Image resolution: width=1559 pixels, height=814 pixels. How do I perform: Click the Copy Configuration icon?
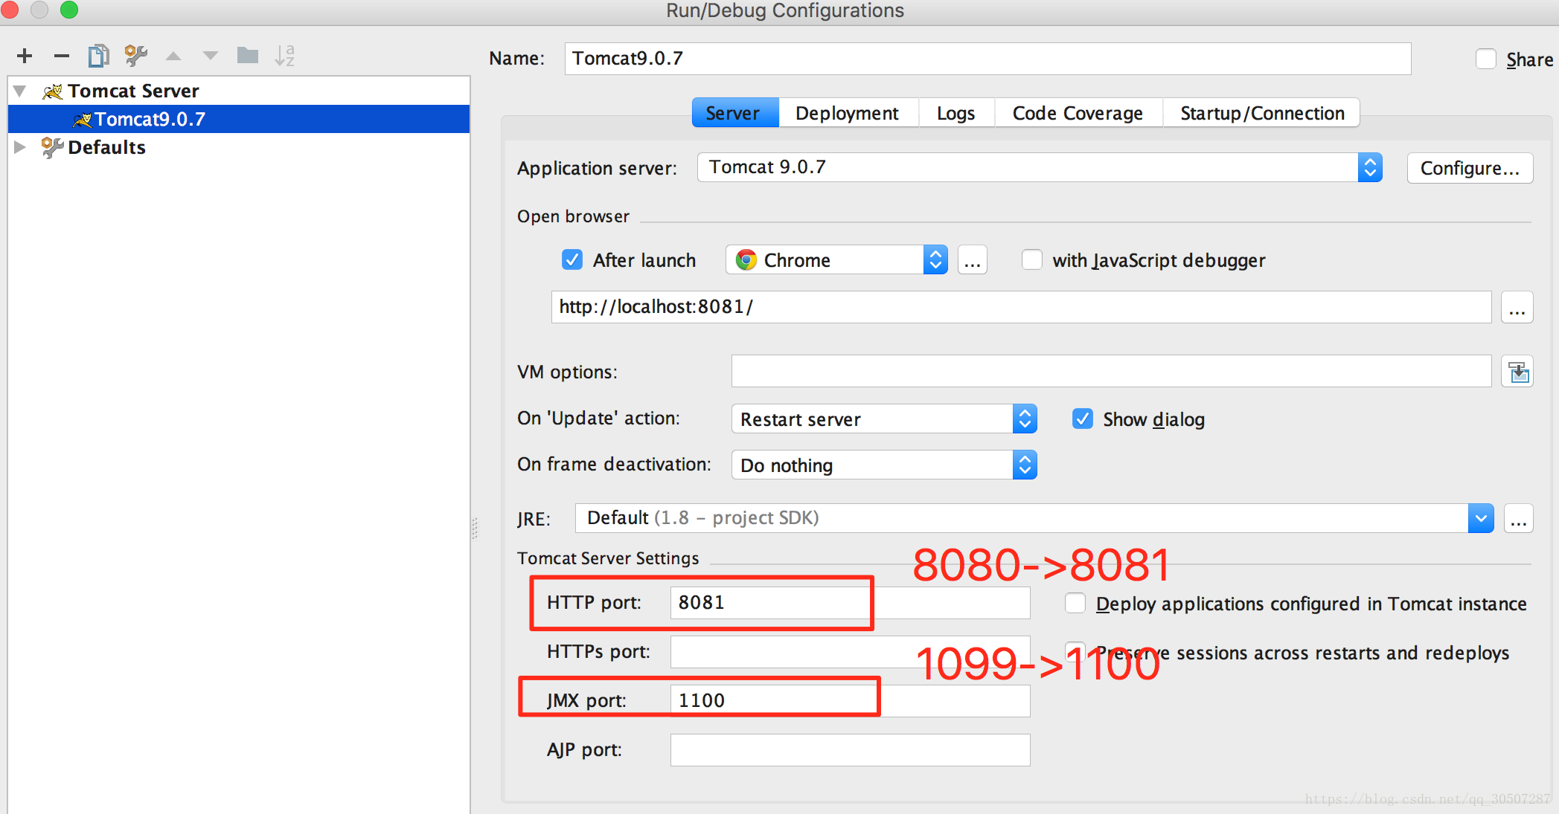[x=98, y=56]
